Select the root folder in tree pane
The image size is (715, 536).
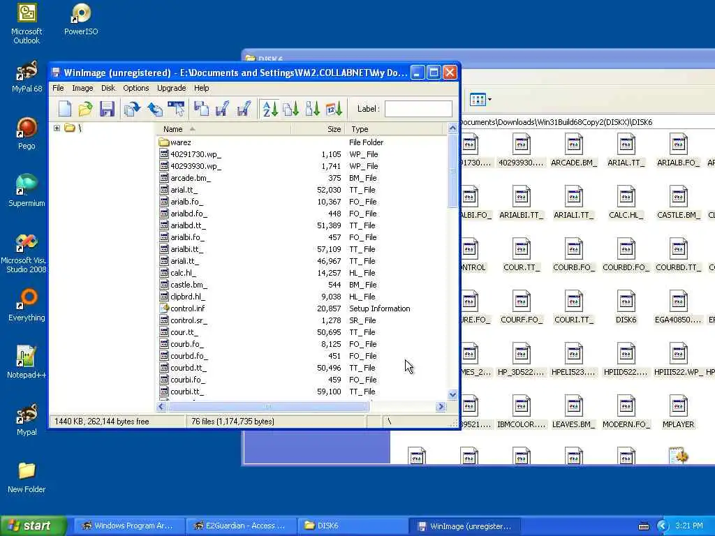pos(73,128)
